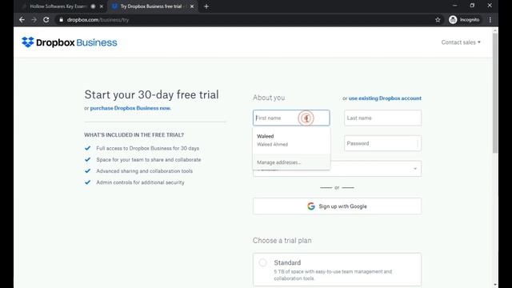Viewport: 512px width, 288px height.
Task: Close the Try Dropbox Business tab
Action: tap(192, 6)
